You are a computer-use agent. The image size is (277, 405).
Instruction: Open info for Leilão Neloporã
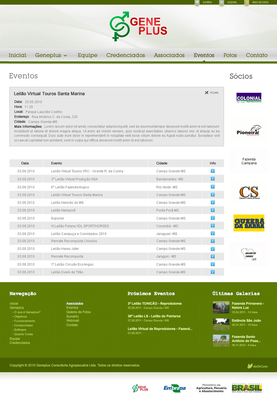[213, 210]
